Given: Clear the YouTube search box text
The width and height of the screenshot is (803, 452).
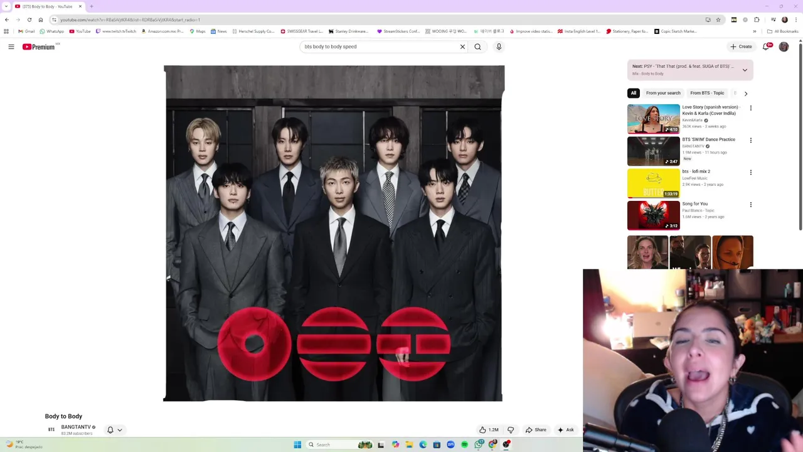Looking at the screenshot, I should pyautogui.click(x=462, y=46).
